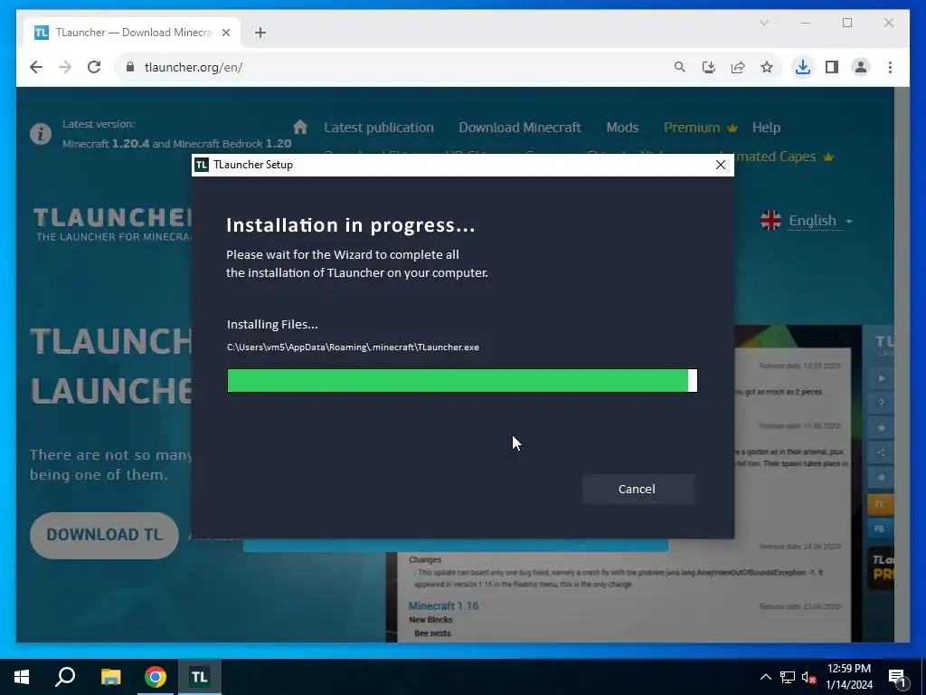Viewport: 926px width, 695px height.
Task: Open Chrome downloads icon
Action: point(803,67)
